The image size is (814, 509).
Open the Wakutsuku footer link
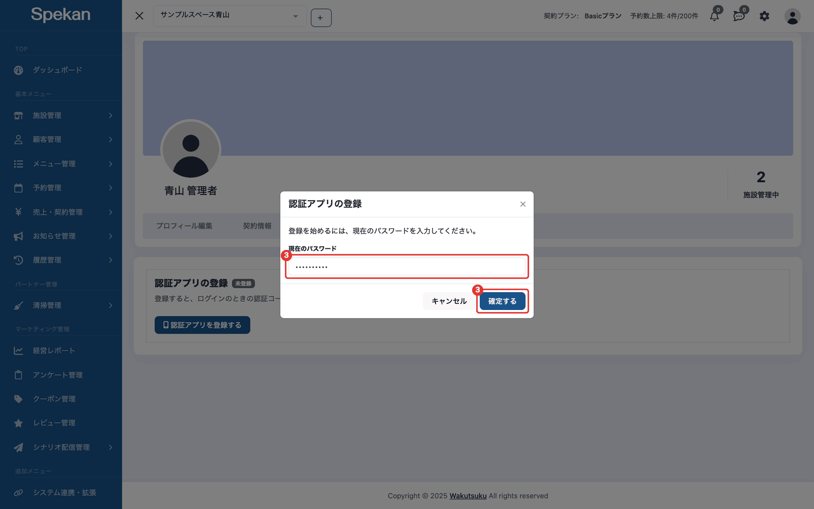pos(468,496)
